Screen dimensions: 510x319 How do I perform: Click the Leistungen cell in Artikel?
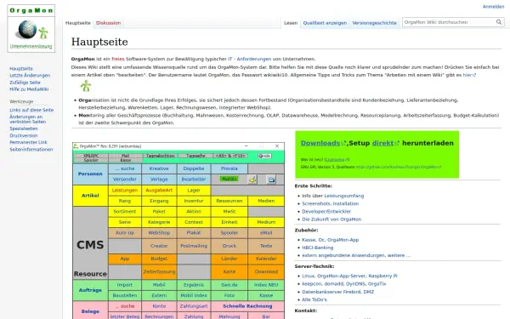pyautogui.click(x=125, y=190)
